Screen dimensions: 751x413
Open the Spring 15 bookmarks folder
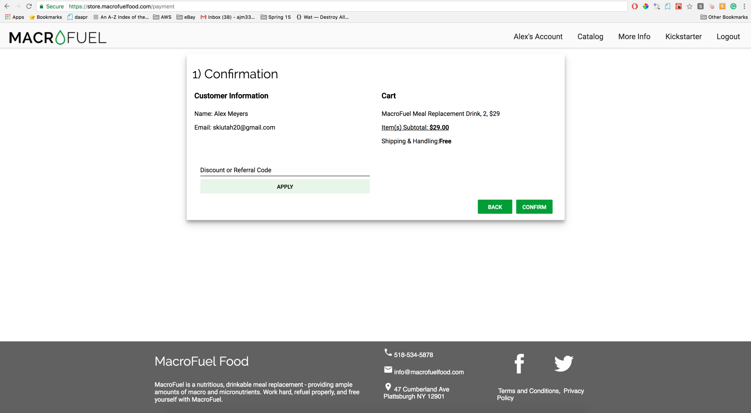pos(276,17)
